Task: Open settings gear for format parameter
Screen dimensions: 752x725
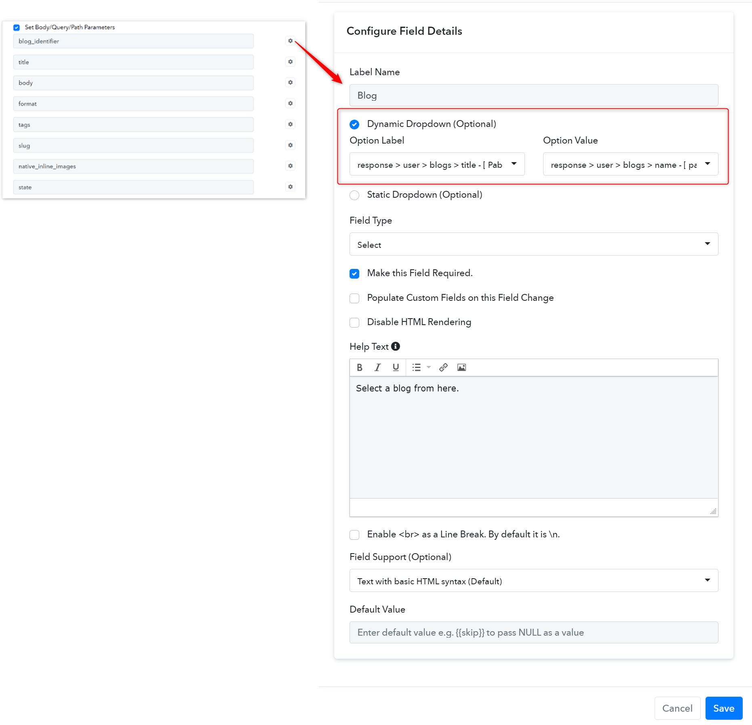Action: tap(290, 104)
